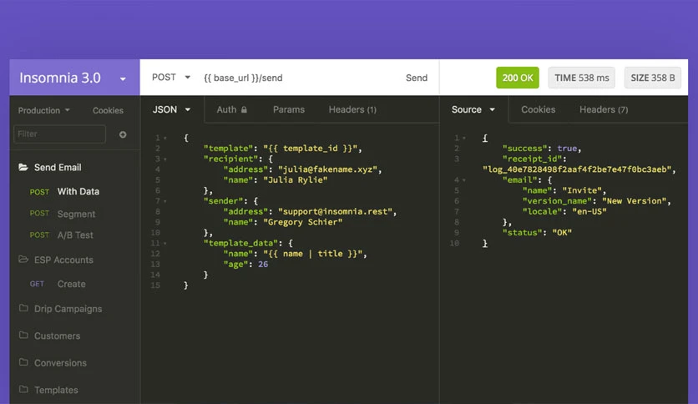Switch to the response Headers (7) tab

(604, 109)
